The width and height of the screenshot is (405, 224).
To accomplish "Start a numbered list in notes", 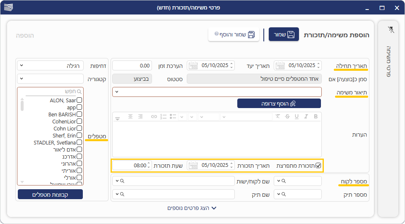I will click(163, 117).
